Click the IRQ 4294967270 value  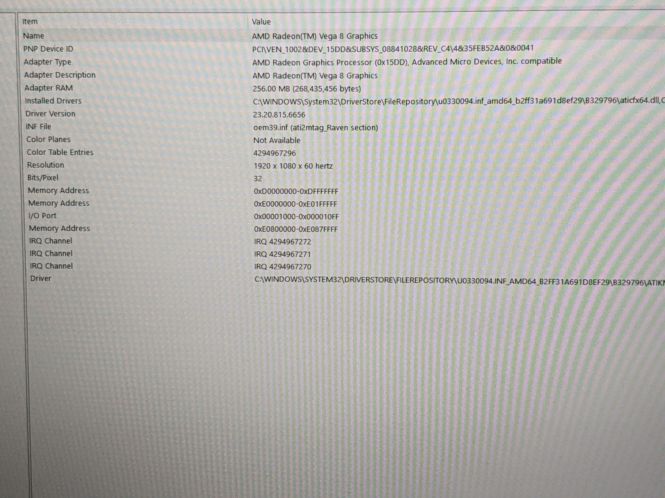283,267
